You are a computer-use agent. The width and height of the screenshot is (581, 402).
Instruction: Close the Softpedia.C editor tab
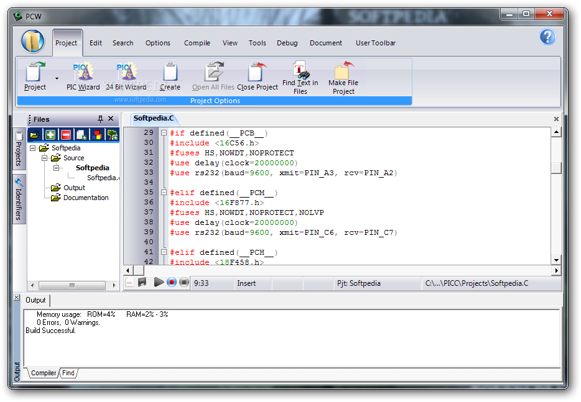pyautogui.click(x=556, y=119)
